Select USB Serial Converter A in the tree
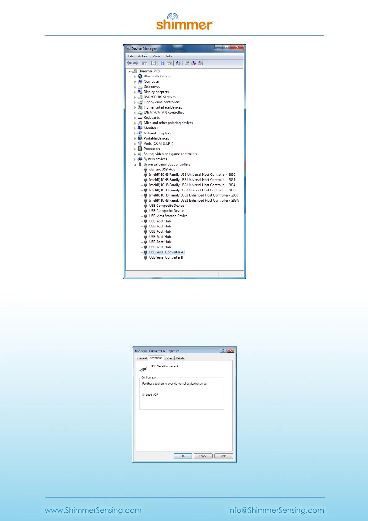 (166, 252)
